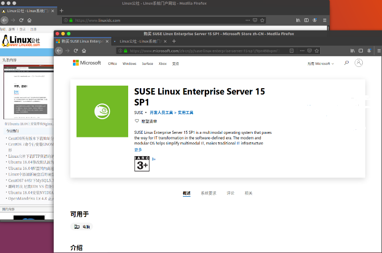The width and height of the screenshot is (382, 253).
Task: Open the 开发人员工具 category link
Action: pos(161,113)
